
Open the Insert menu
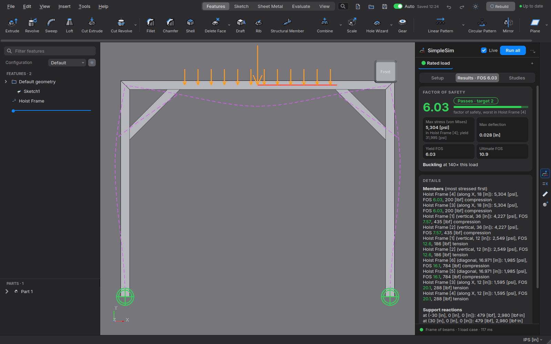[x=64, y=6]
